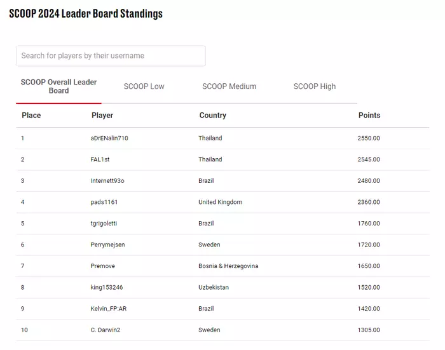Viewport: 445px width, 350px height.
Task: Select player aDrENalin710 in first place
Action: [x=109, y=138]
